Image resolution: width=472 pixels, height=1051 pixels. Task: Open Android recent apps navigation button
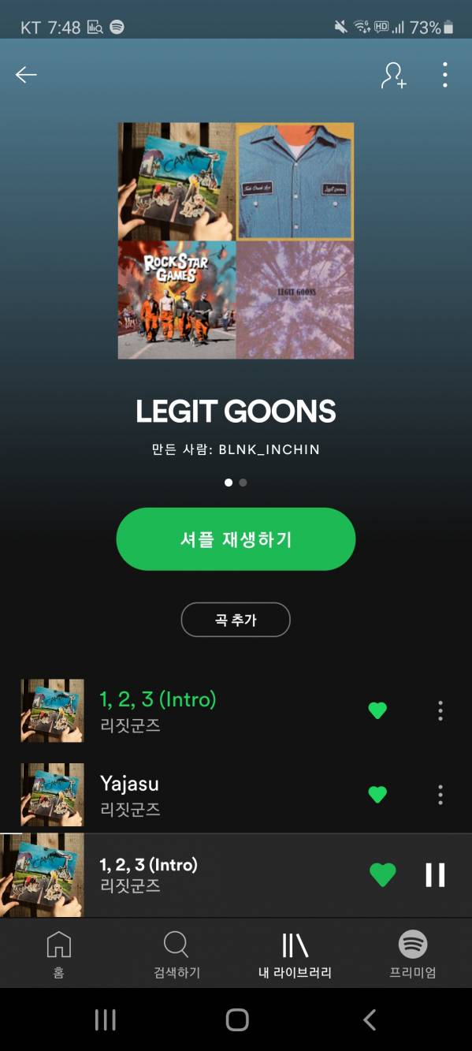(x=105, y=1019)
